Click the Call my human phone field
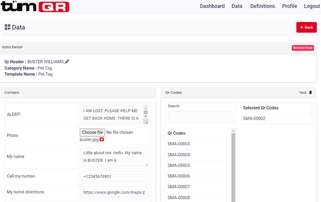This screenshot has height=202, width=321. [114, 176]
